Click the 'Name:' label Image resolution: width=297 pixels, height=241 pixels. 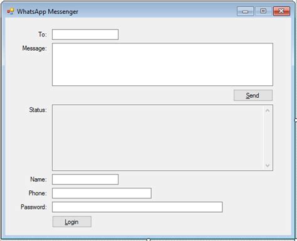pos(39,179)
